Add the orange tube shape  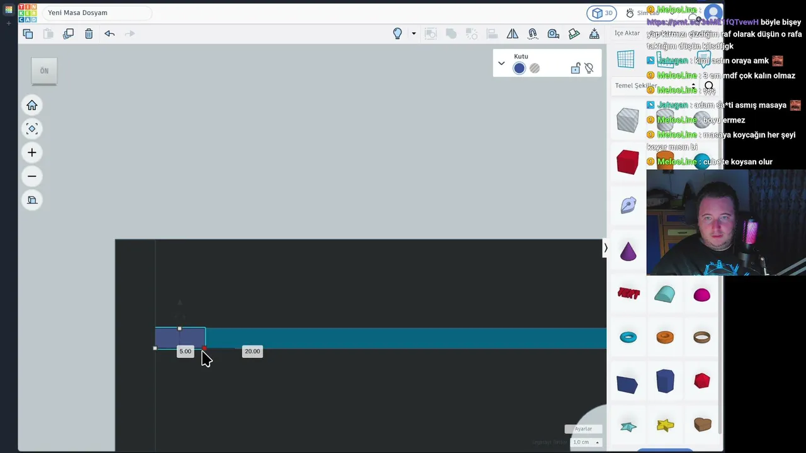pos(665,337)
